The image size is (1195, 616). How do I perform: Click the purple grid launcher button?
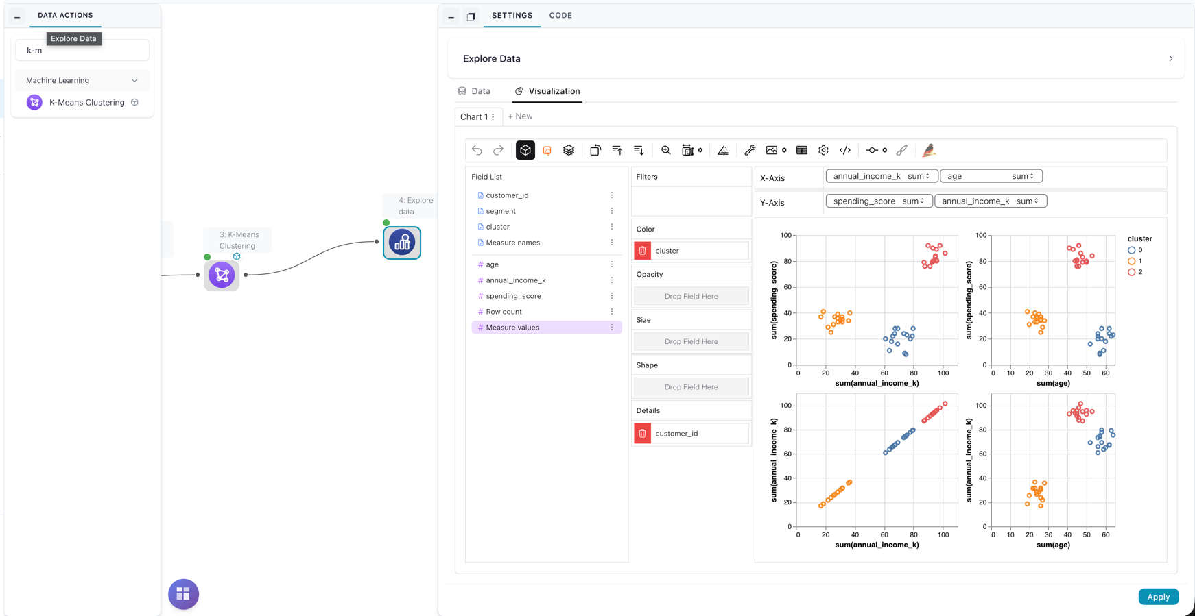(183, 594)
